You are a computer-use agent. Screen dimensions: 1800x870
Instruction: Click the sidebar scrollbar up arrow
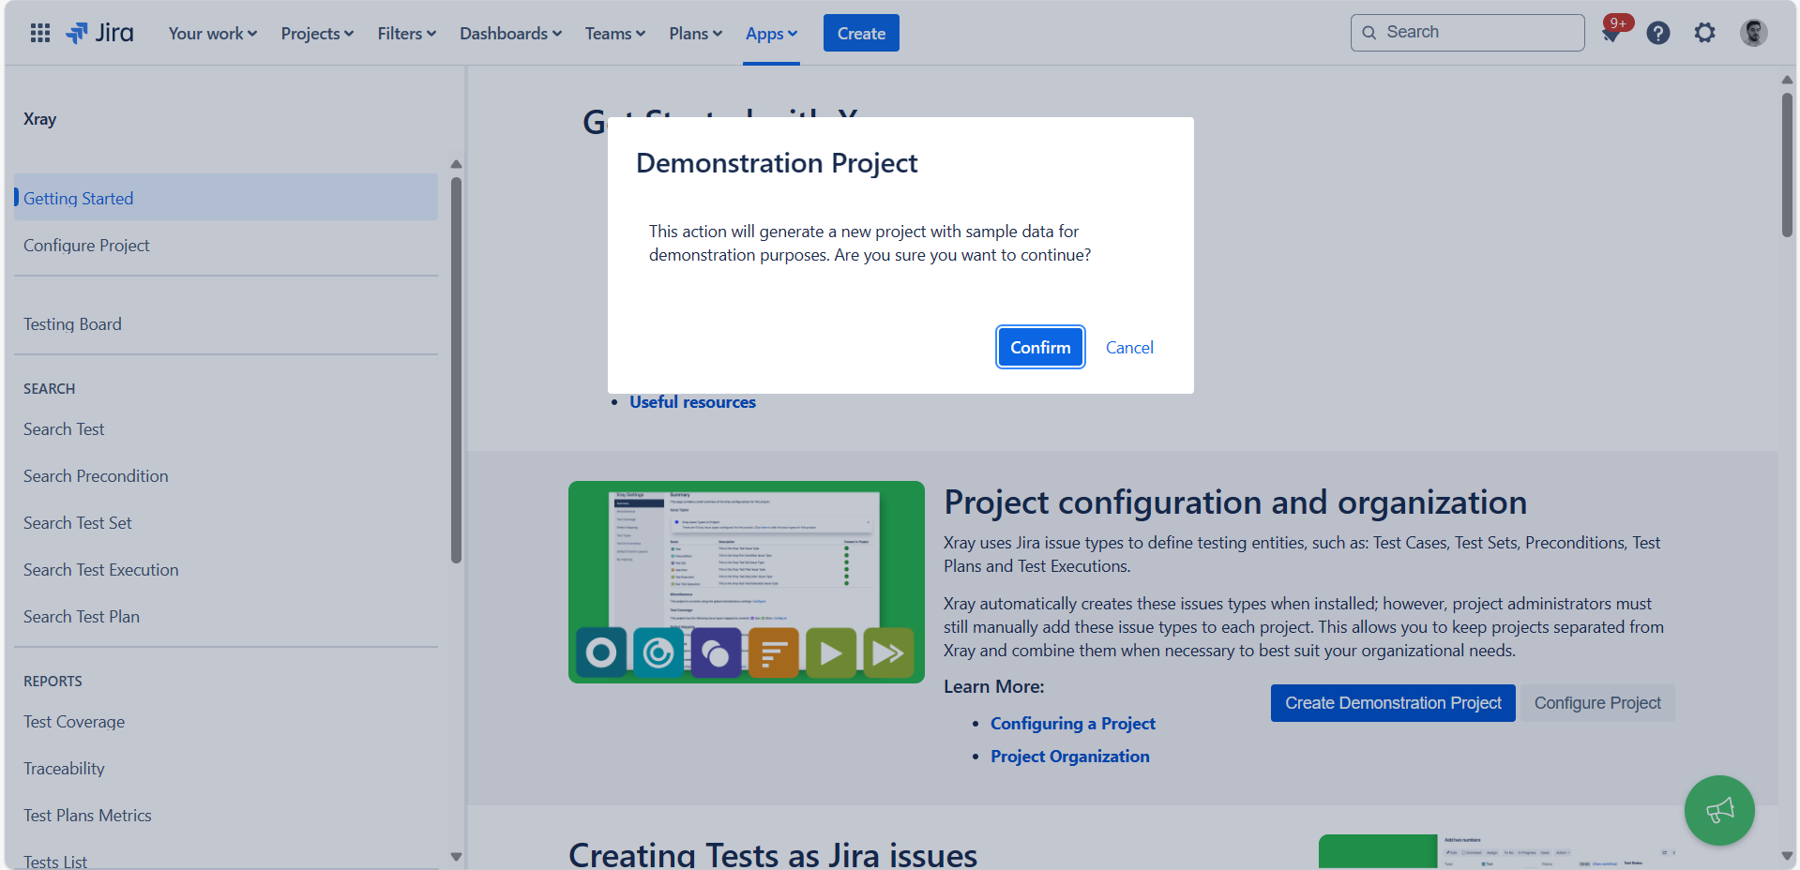[x=456, y=164]
